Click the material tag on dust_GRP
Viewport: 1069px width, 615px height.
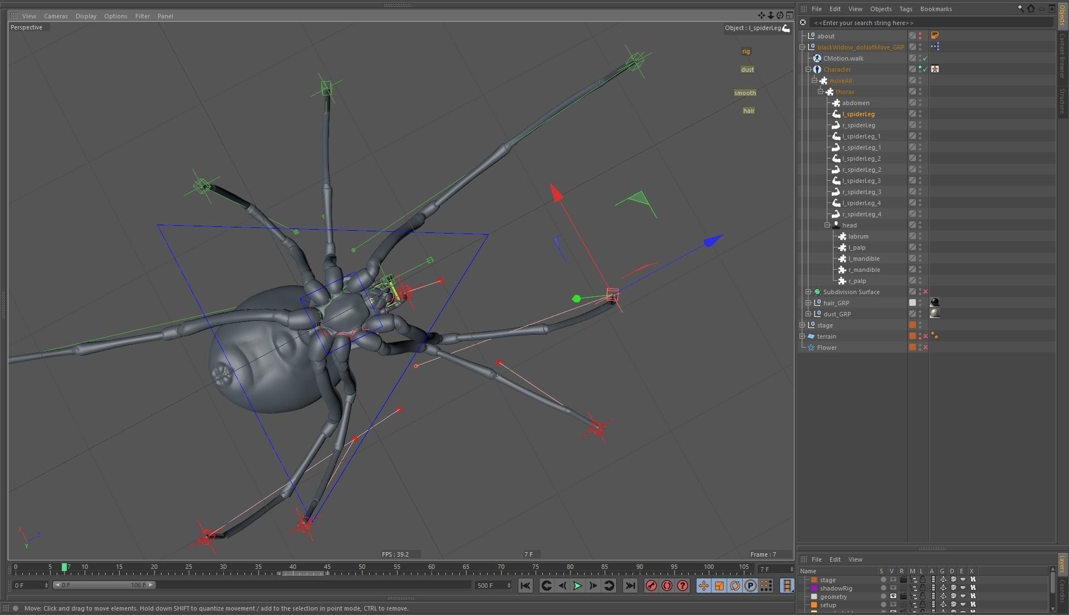coord(935,314)
